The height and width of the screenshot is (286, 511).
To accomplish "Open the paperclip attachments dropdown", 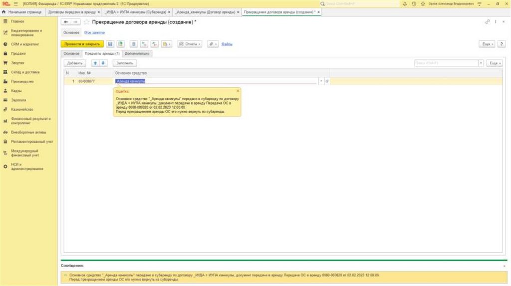I will (x=213, y=44).
